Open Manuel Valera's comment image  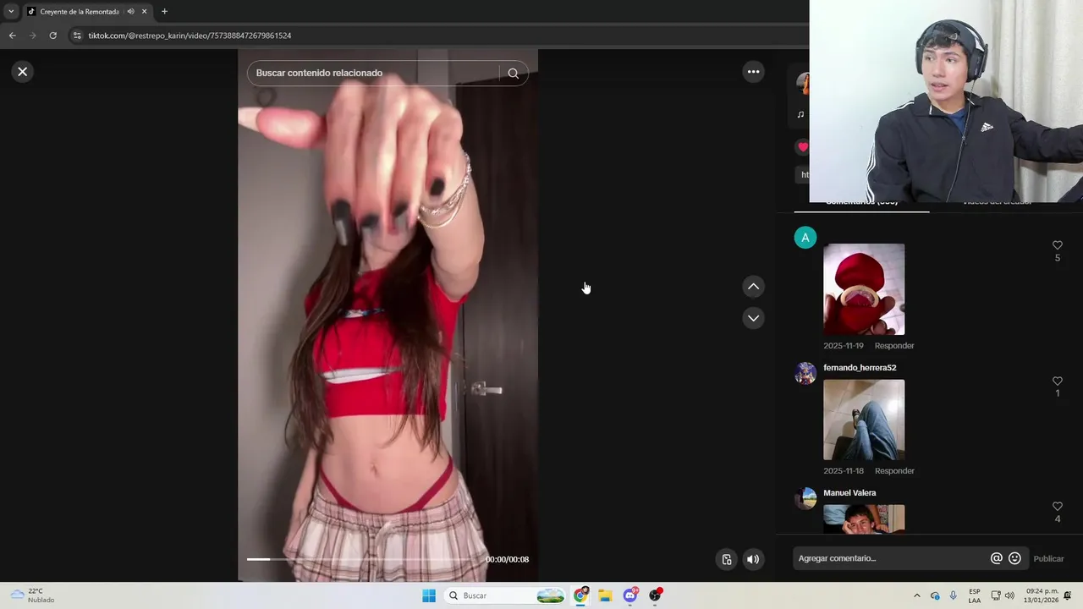864,518
